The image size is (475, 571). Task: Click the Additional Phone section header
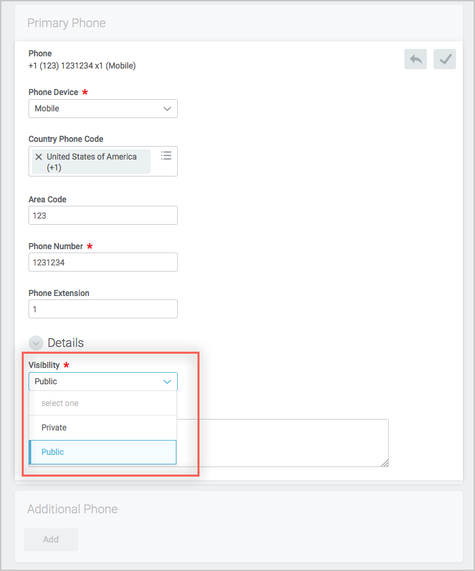click(73, 509)
